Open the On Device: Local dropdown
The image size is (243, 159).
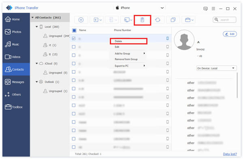[216, 68]
